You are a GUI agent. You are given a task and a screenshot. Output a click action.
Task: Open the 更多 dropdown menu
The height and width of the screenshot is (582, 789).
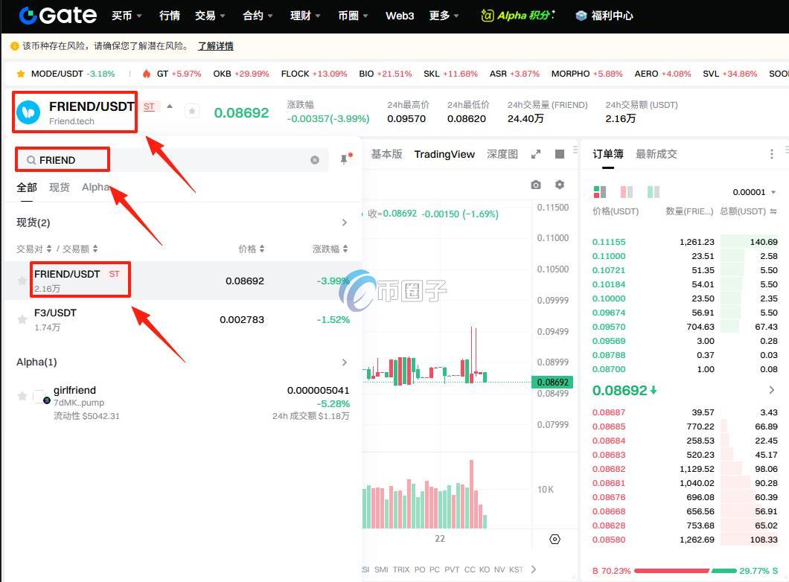click(x=438, y=15)
